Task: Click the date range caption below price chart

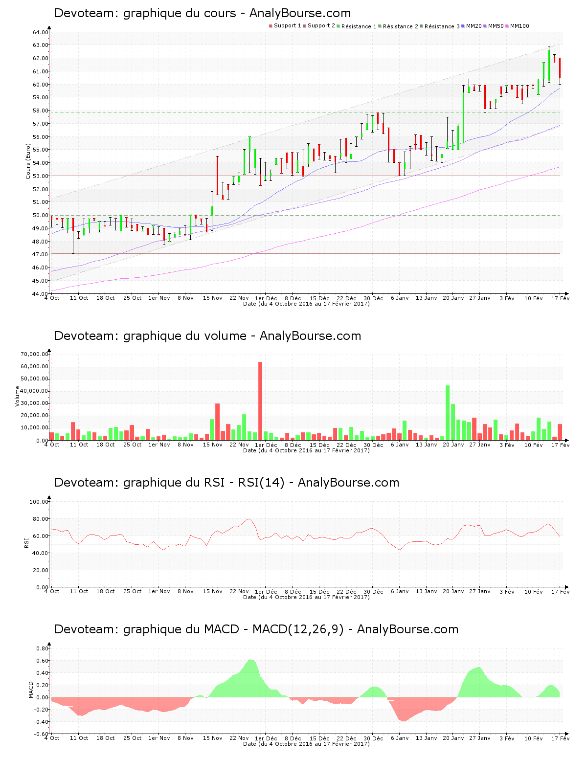Action: click(307, 304)
